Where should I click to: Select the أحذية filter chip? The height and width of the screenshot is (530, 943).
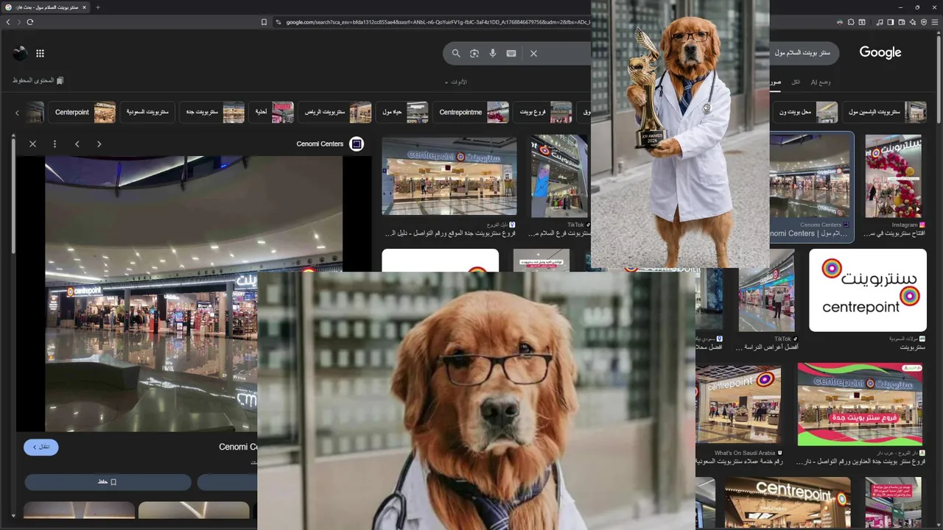point(272,112)
